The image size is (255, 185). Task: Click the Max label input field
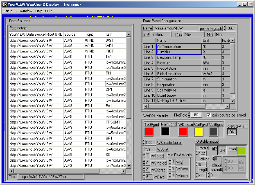click(194, 34)
